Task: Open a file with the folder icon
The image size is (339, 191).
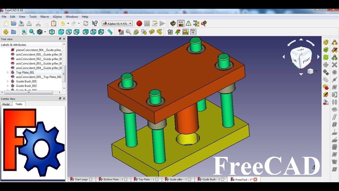Action: point(14,24)
